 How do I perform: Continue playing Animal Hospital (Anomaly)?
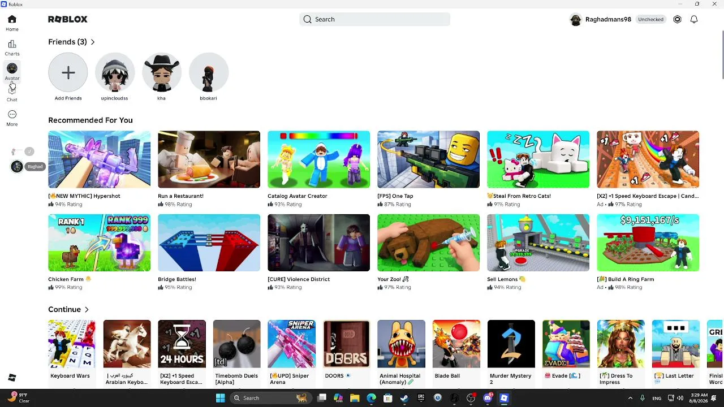pos(401,344)
